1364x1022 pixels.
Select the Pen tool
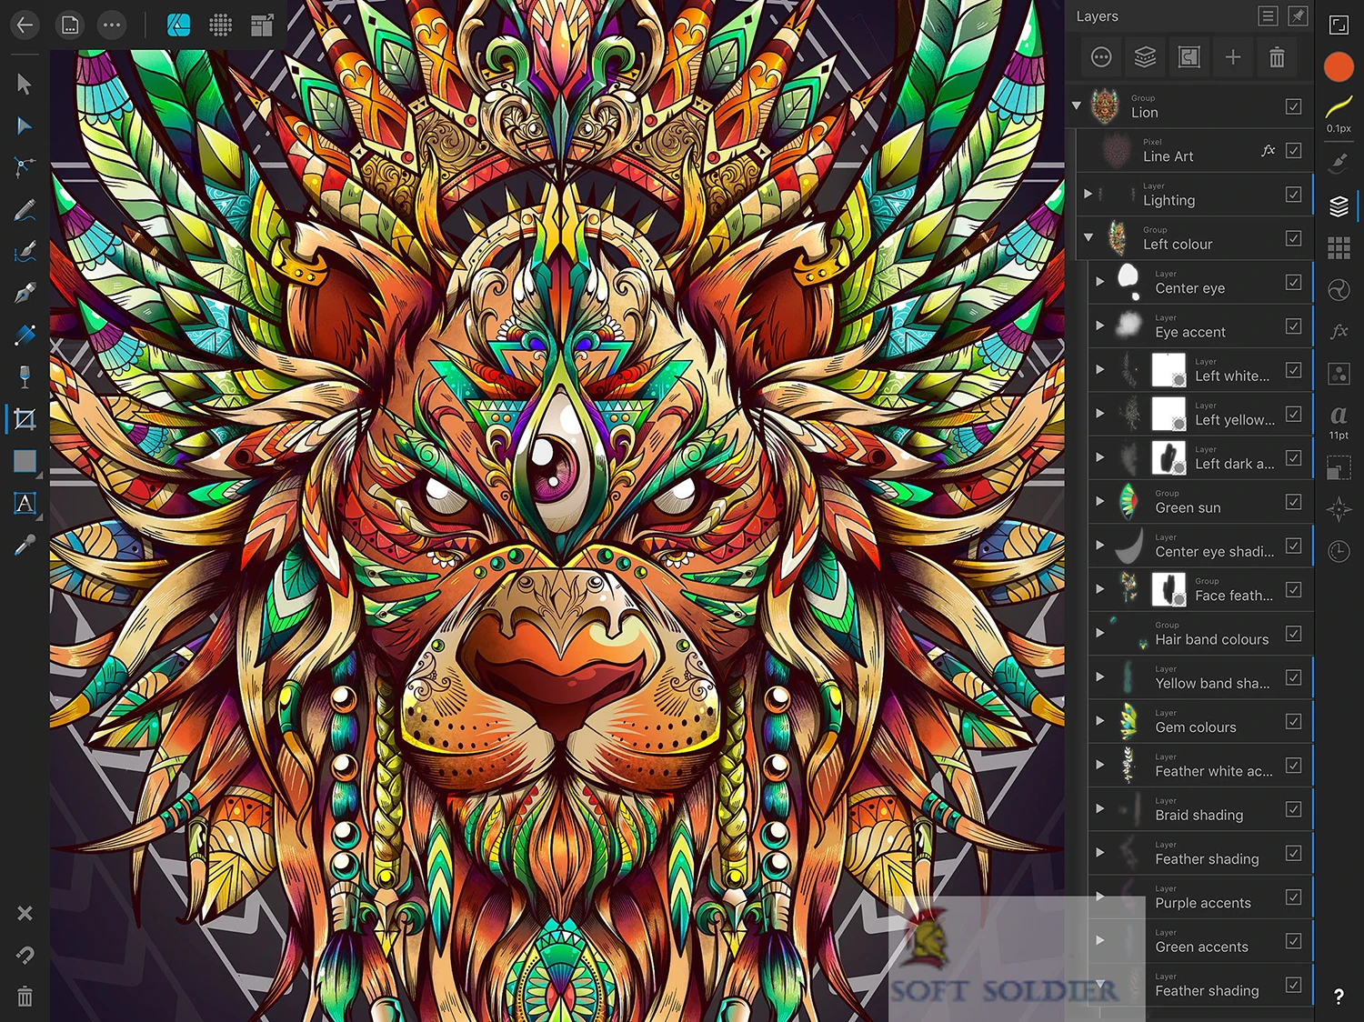pos(25,293)
